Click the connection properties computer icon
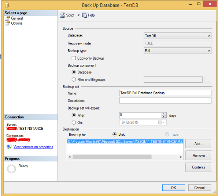Viewport: 218px width, 196px height. click(x=9, y=147)
